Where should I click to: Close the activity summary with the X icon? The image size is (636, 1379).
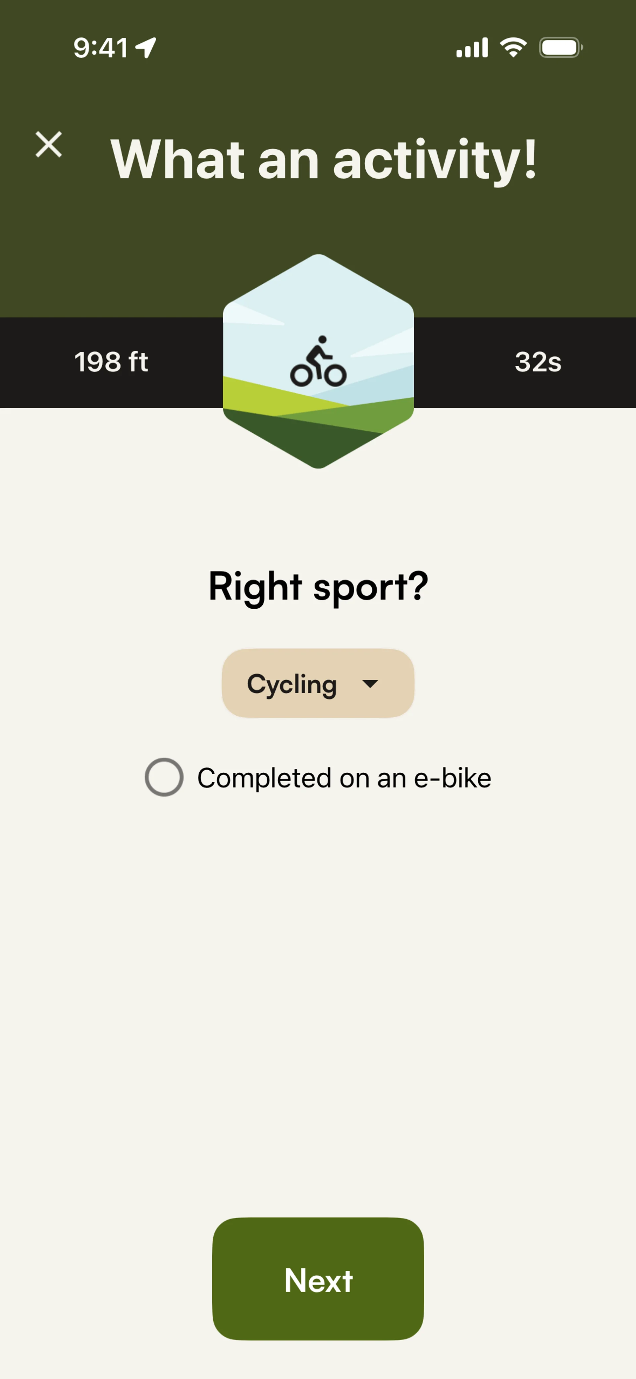tap(49, 144)
